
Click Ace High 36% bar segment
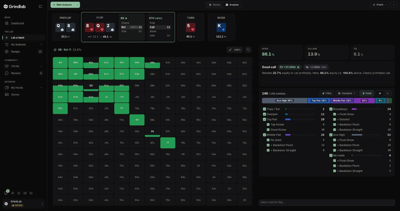tap(285, 101)
